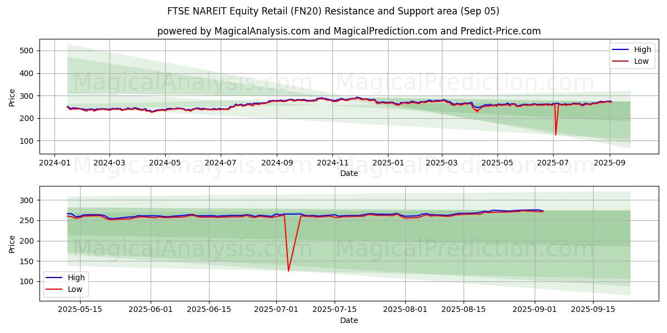The image size is (667, 333).
Task: Click the red line swatch in bottom legend
Action: (x=55, y=289)
